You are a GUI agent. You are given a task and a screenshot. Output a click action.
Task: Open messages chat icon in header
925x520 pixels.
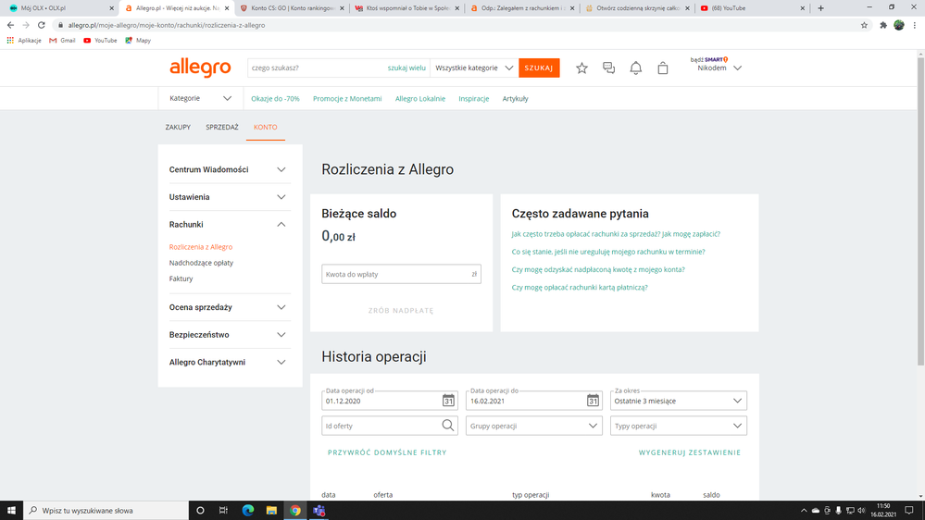[608, 68]
